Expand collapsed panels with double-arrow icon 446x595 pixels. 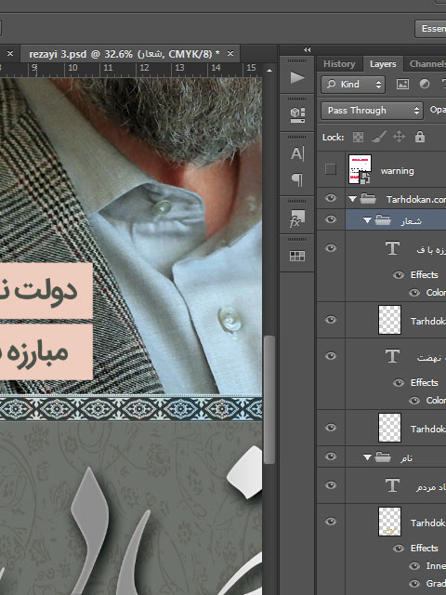click(x=308, y=49)
